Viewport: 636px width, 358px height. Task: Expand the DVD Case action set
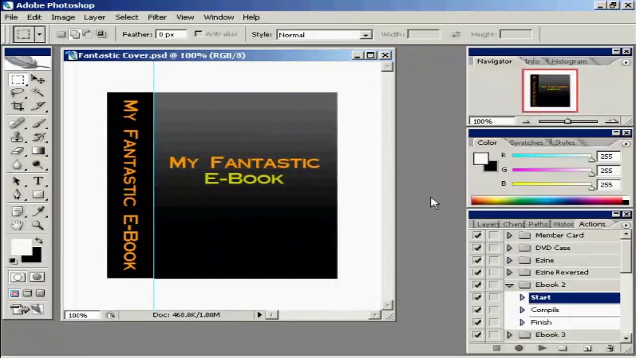509,248
